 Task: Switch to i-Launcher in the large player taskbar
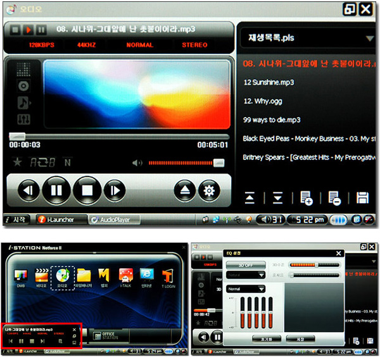pyautogui.click(x=61, y=219)
